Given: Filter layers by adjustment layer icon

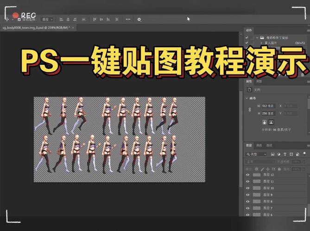Looking at the screenshot, I should pyautogui.click(x=279, y=154).
